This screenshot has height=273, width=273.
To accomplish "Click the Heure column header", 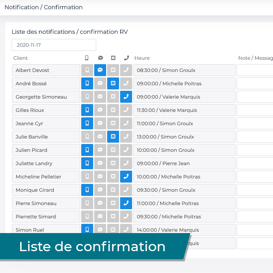I will point(142,58).
